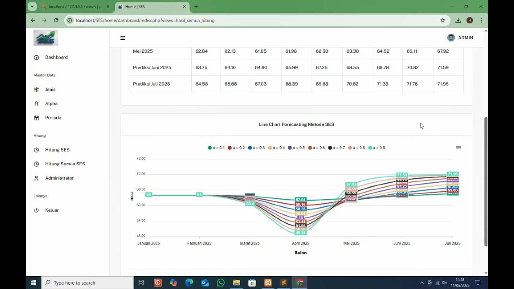Viewport: 514px width, 289px height.
Task: Toggle the α = 0.9 series in legend
Action: (x=377, y=148)
